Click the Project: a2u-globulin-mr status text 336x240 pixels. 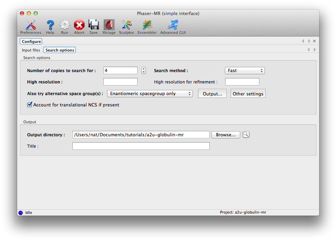(243, 212)
